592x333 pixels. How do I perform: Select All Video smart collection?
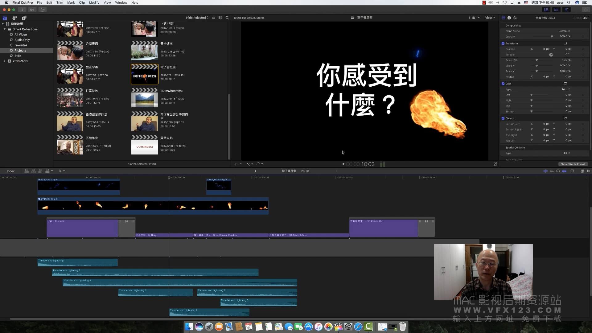tap(21, 35)
